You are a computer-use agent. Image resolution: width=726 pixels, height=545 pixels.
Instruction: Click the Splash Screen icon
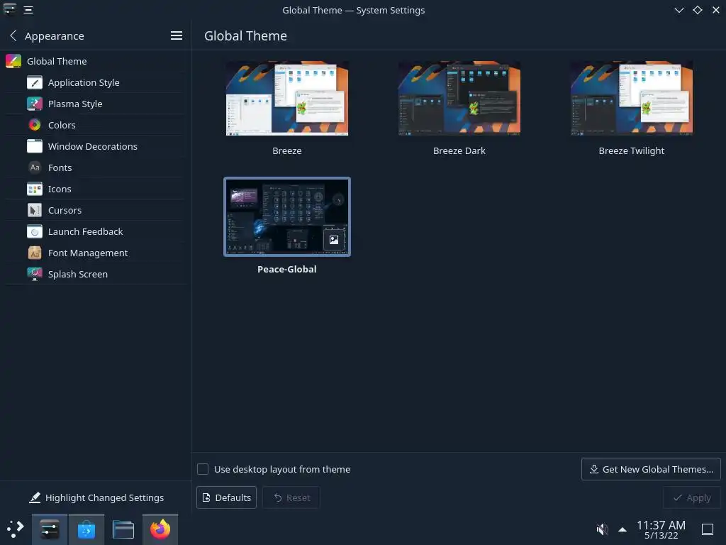tap(35, 275)
